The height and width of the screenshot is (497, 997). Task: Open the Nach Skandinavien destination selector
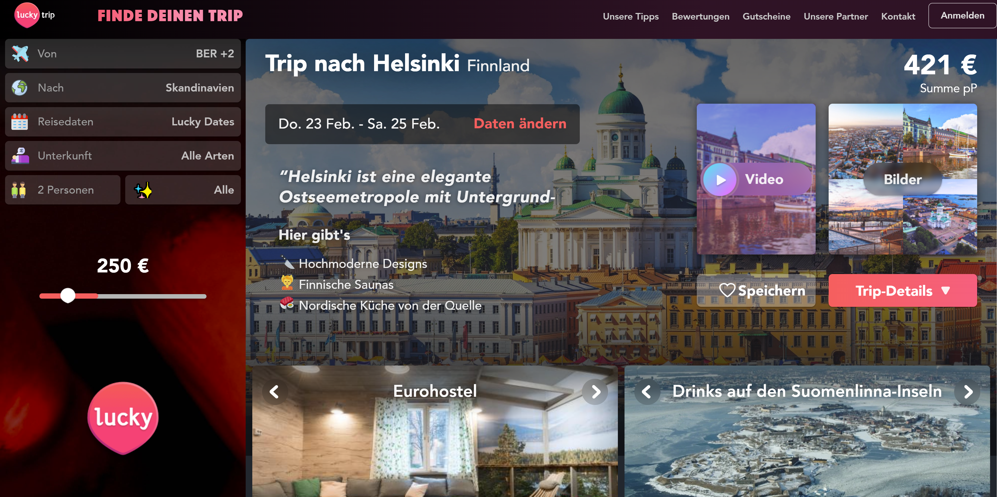[123, 87]
